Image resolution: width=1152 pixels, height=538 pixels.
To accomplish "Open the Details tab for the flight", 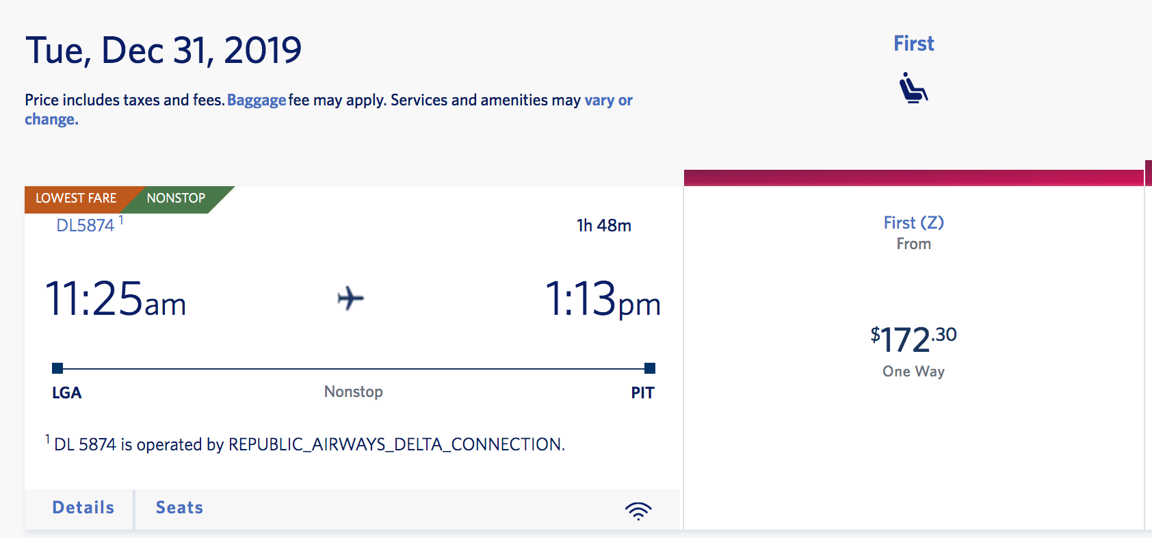I will pos(83,508).
